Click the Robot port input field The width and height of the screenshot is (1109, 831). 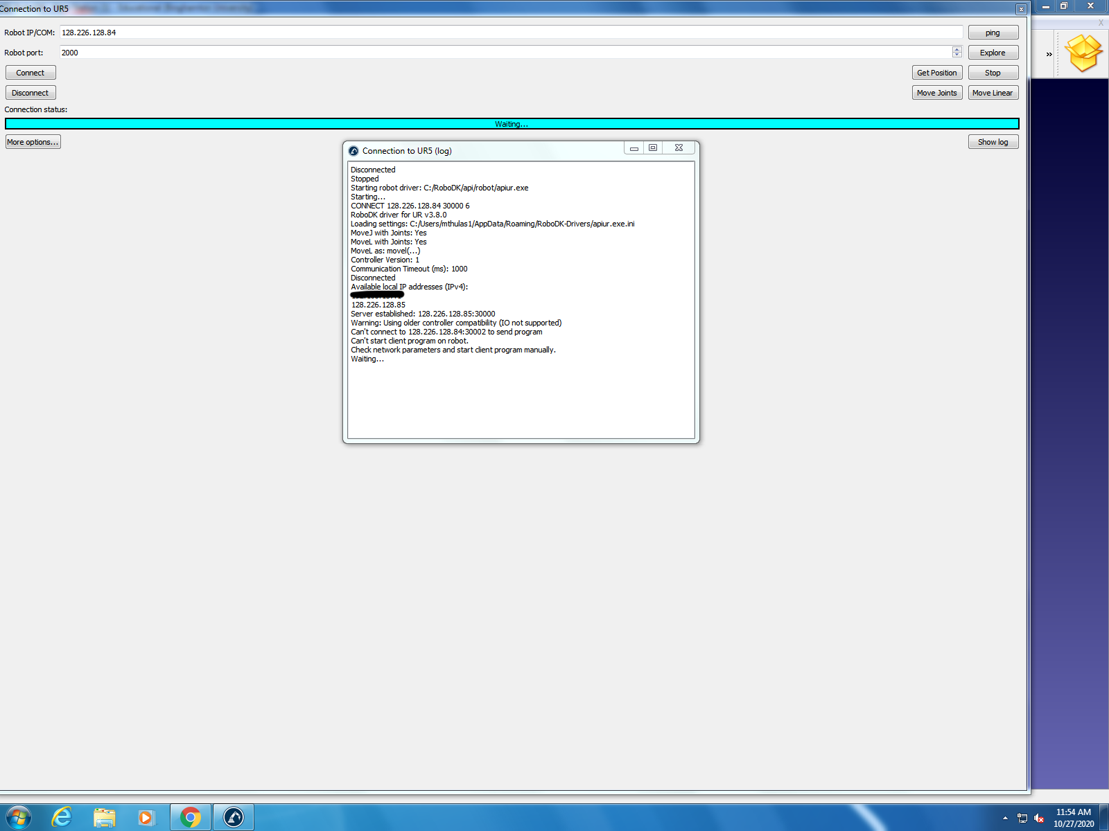506,53
